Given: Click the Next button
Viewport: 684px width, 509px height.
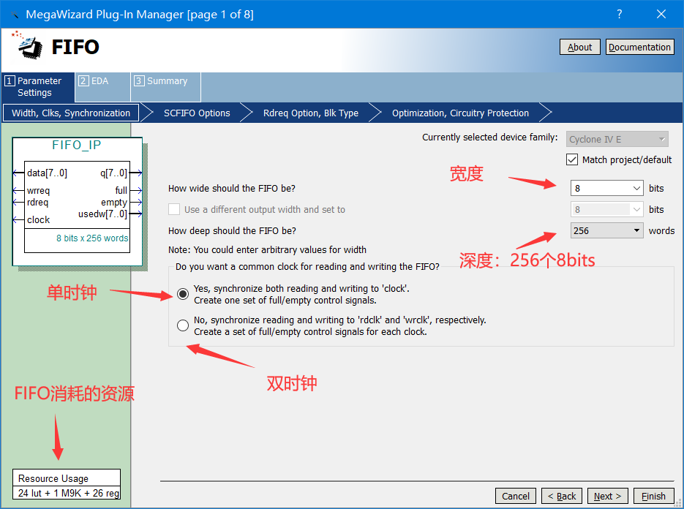Looking at the screenshot, I should pos(608,496).
